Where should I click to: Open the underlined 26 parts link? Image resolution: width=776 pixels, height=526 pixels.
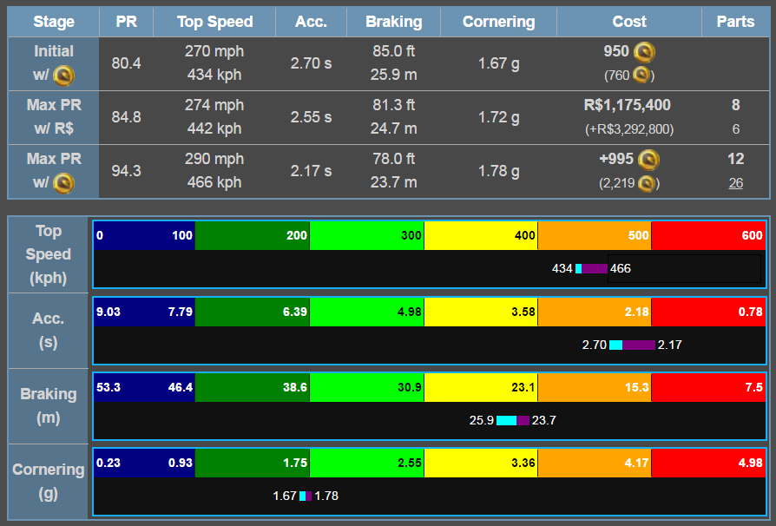pos(735,183)
